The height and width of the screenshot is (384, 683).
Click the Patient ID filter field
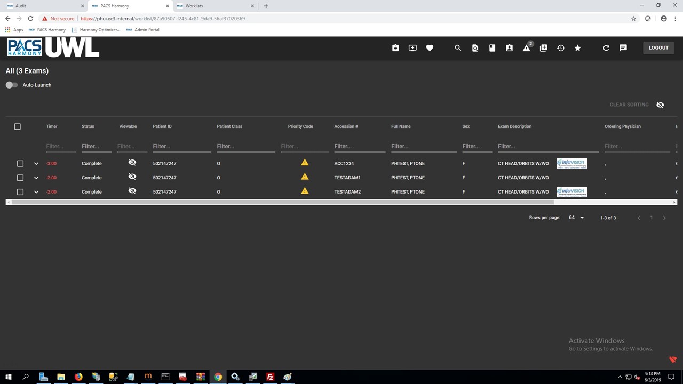coord(181,146)
